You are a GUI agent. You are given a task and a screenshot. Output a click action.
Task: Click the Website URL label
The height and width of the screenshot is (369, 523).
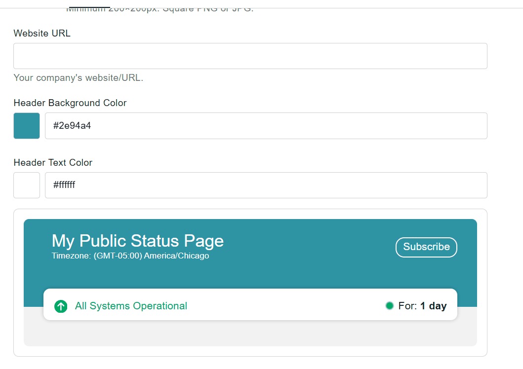point(42,34)
